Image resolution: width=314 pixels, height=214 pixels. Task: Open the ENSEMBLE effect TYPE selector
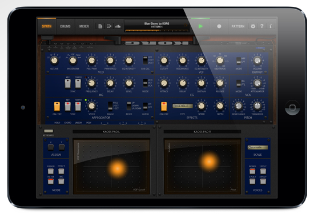(183, 106)
